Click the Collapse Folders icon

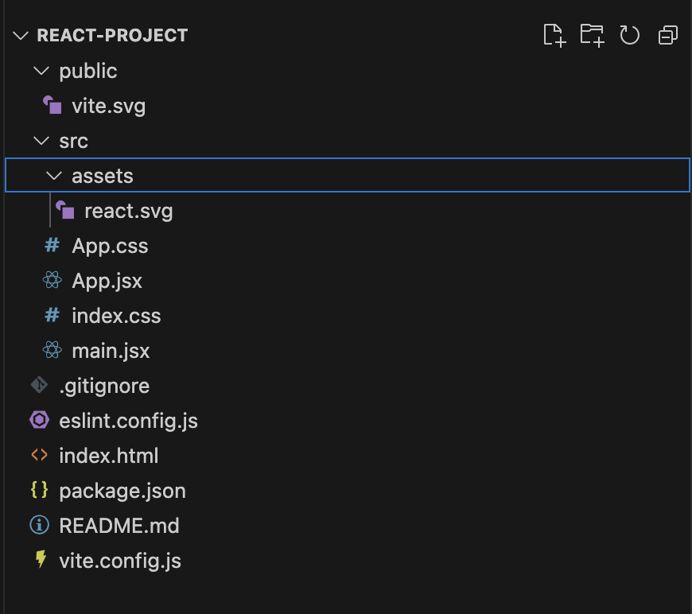(667, 35)
